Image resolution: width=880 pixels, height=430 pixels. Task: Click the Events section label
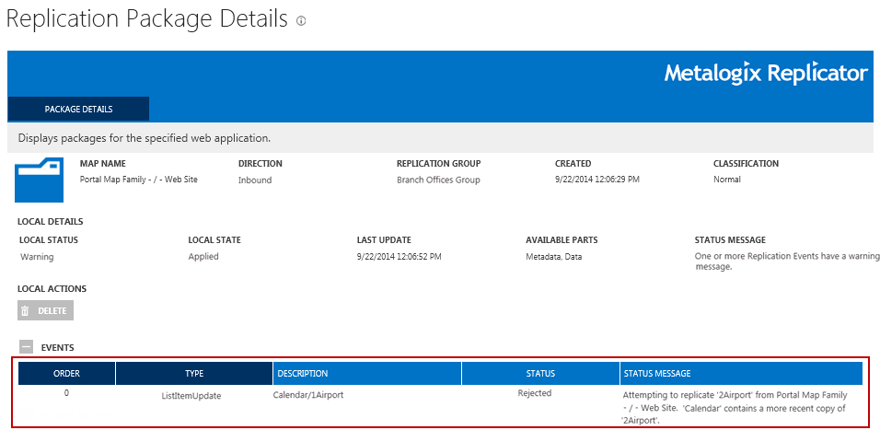pyautogui.click(x=57, y=347)
